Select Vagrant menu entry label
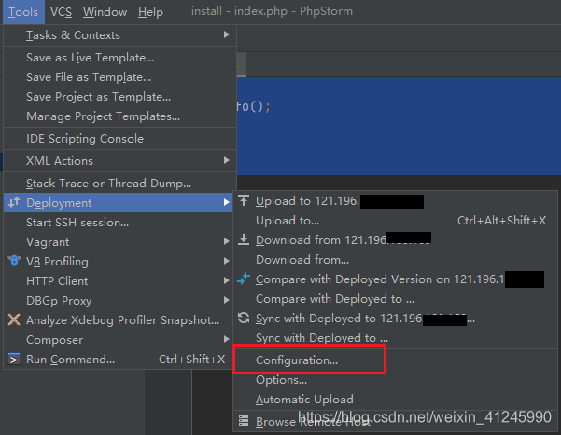This screenshot has height=435, width=561. point(48,242)
